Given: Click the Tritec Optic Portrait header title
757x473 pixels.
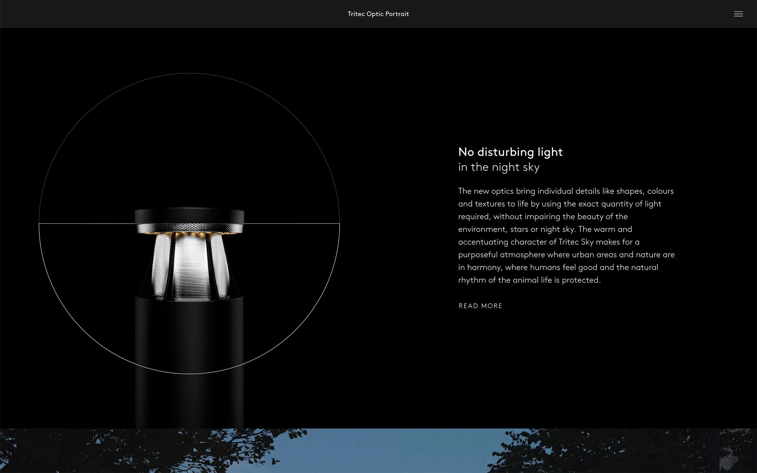Looking at the screenshot, I should pyautogui.click(x=378, y=14).
